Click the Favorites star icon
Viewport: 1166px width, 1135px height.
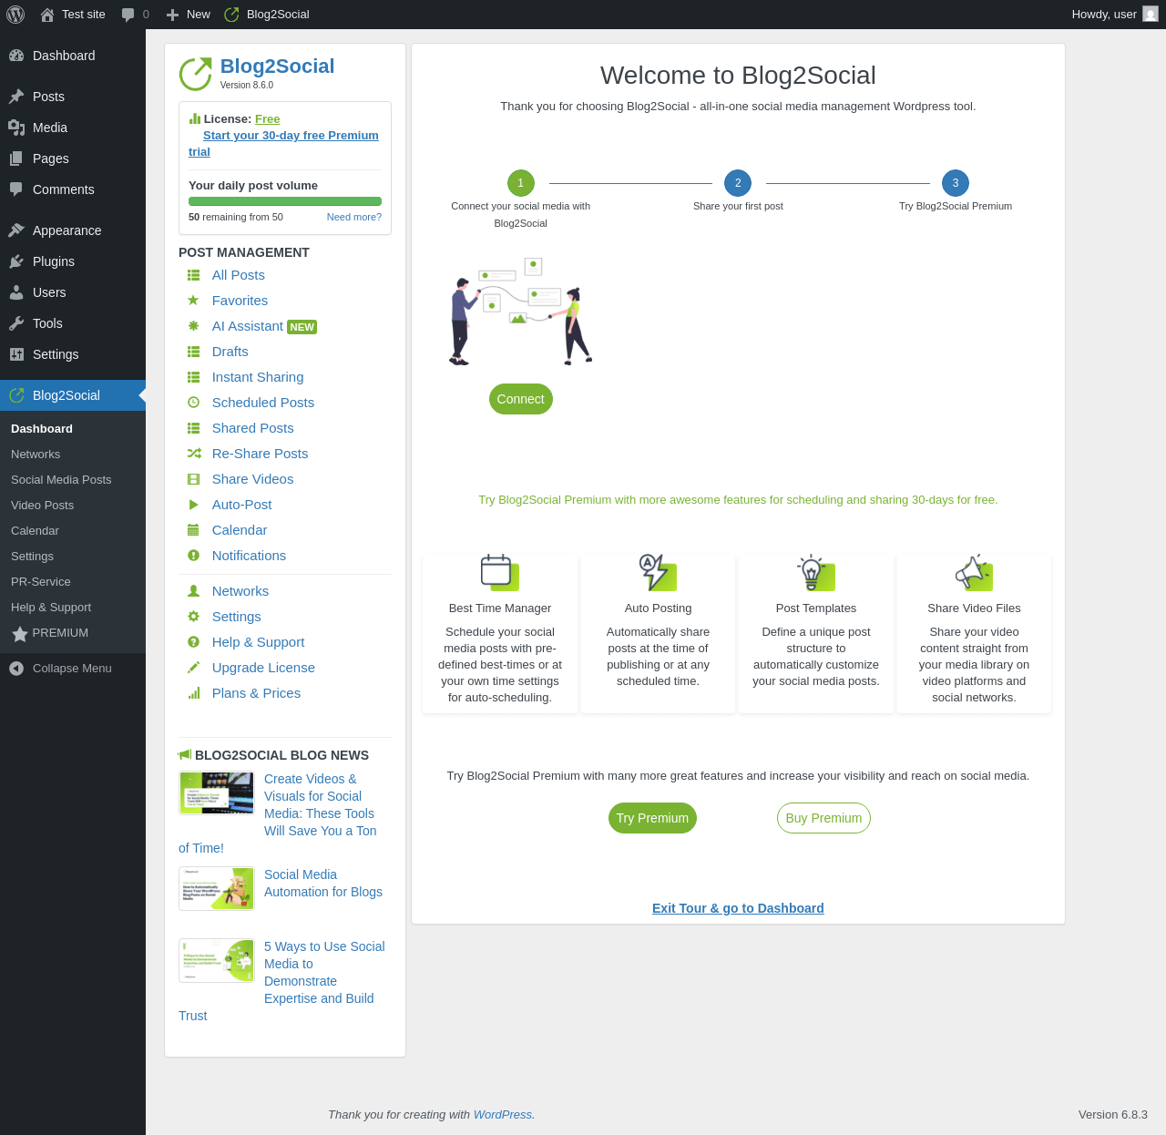tap(193, 301)
